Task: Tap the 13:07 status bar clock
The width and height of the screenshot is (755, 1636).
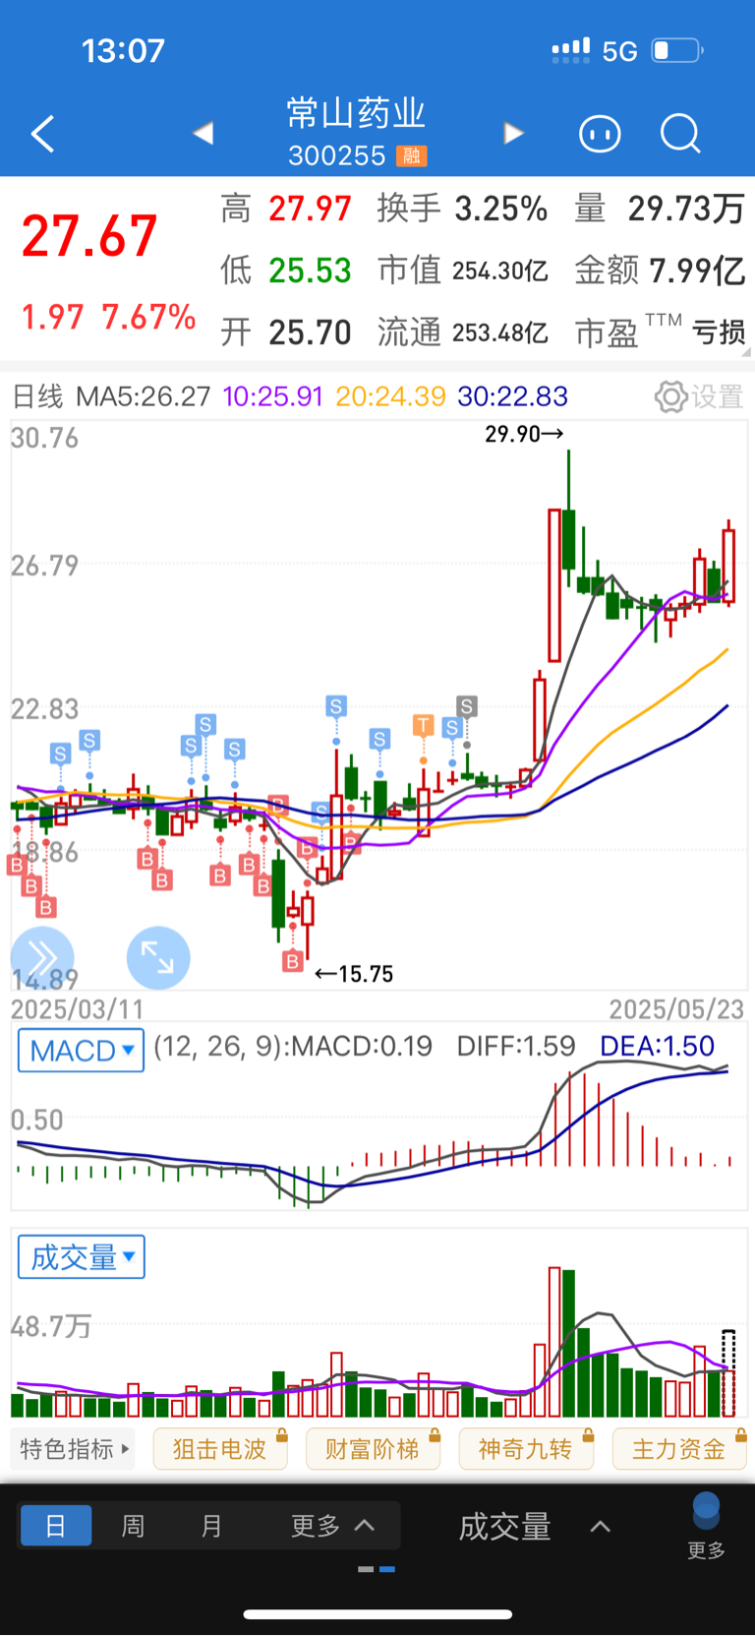Action: click(x=123, y=50)
